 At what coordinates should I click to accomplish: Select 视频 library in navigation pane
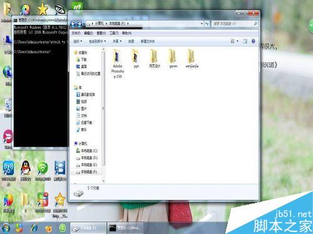click(x=81, y=102)
